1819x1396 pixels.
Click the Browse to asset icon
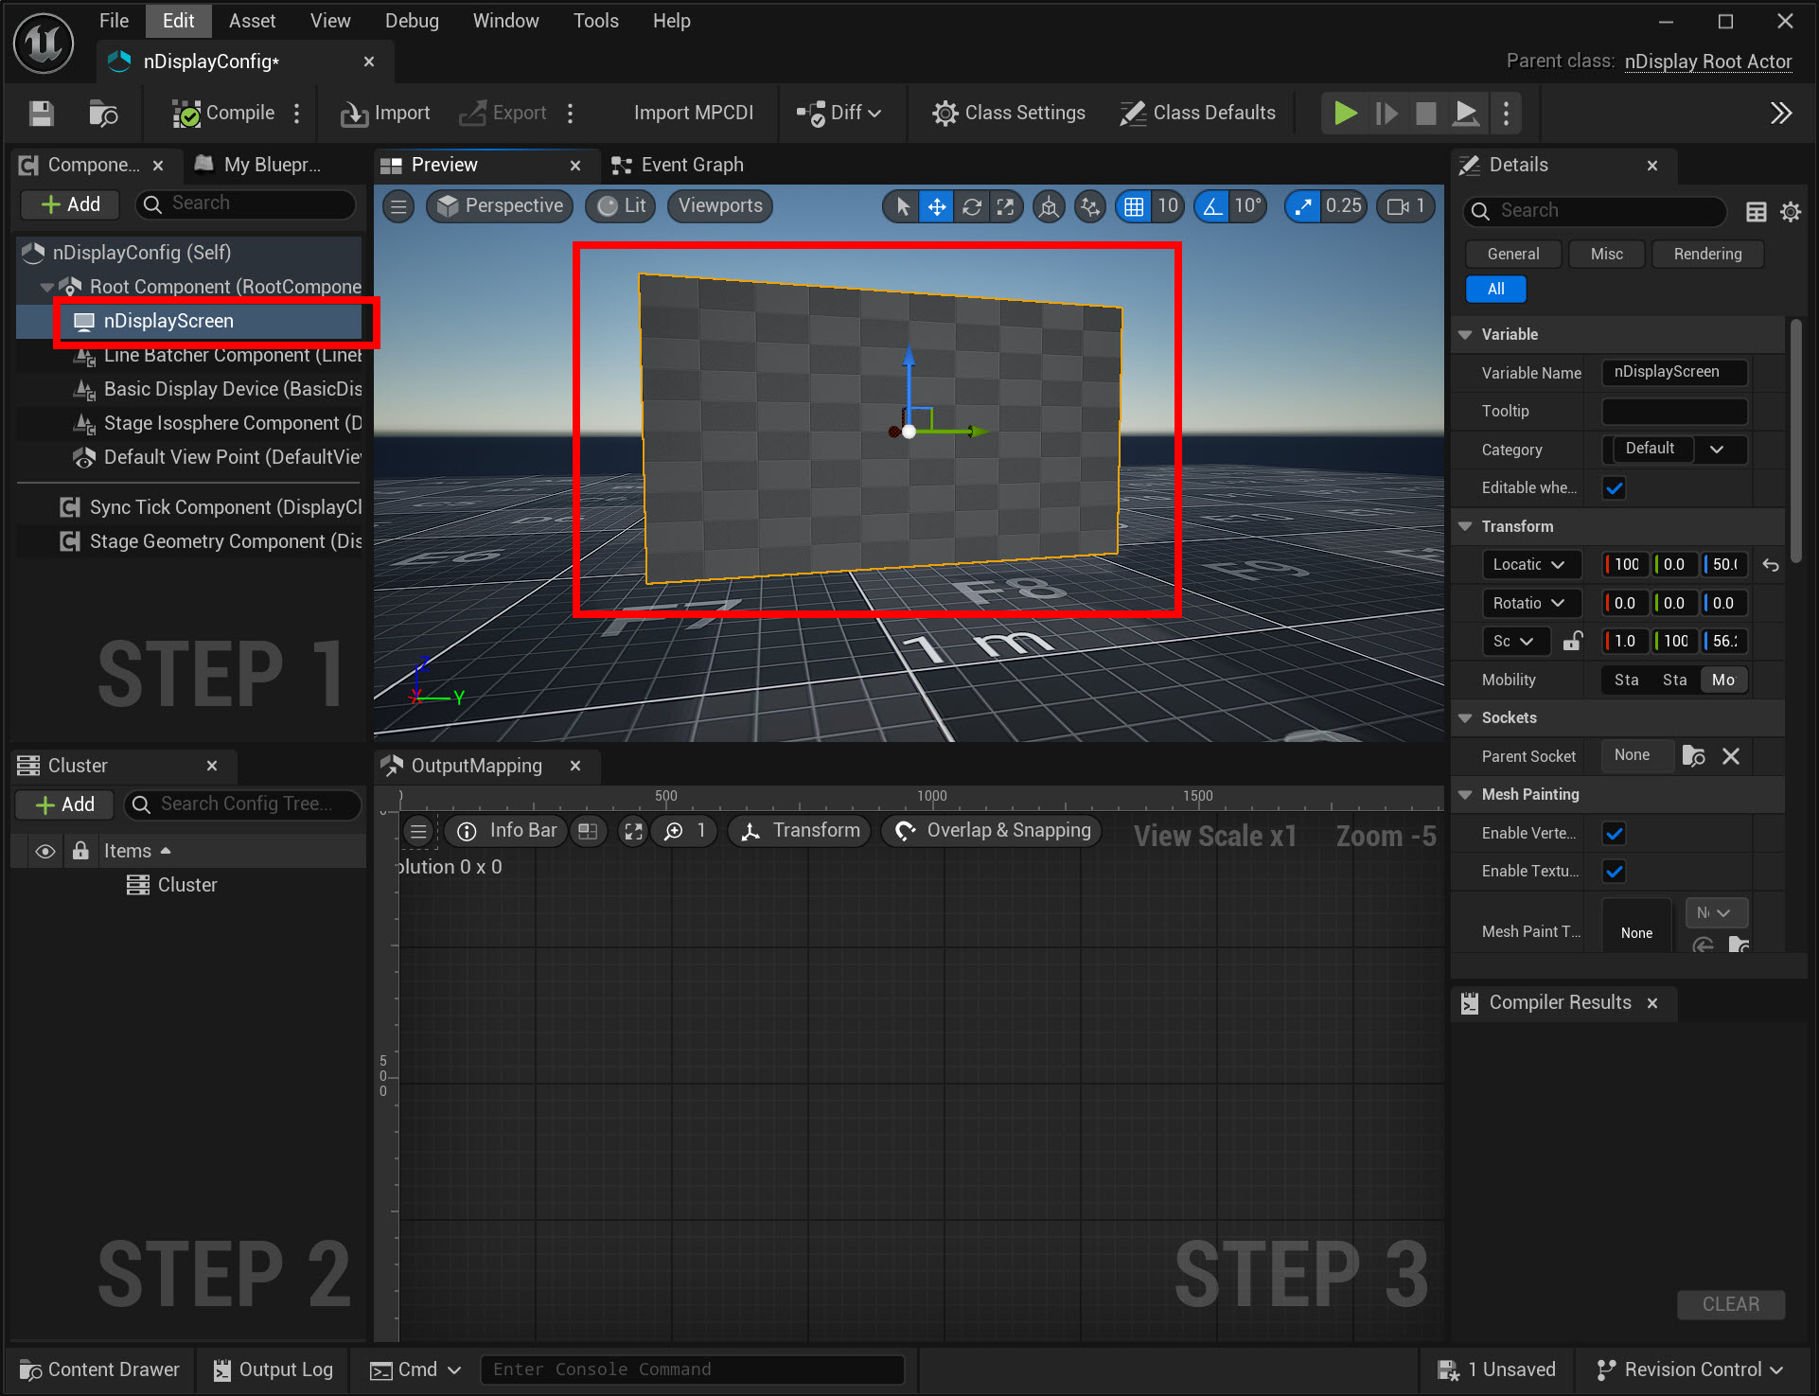102,114
